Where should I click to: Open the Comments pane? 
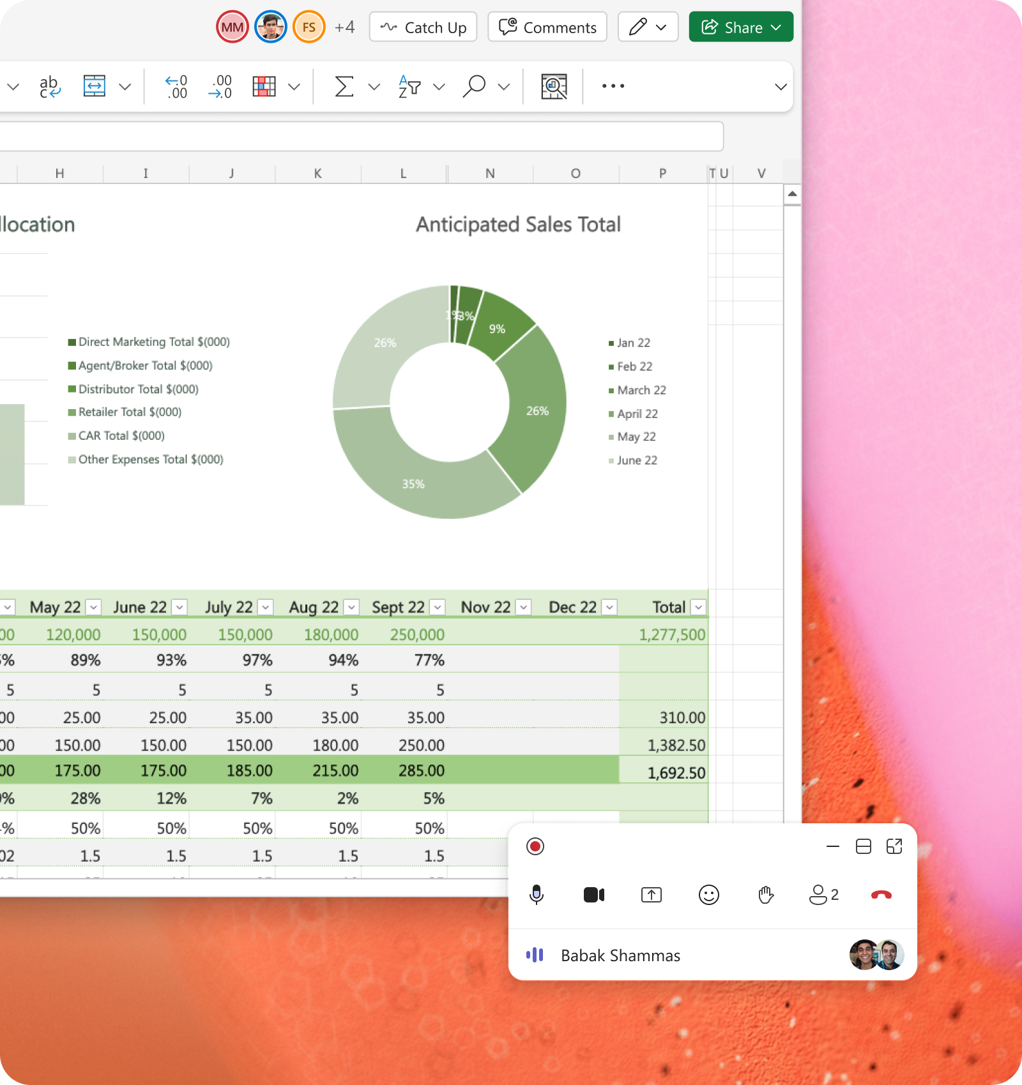(x=547, y=27)
